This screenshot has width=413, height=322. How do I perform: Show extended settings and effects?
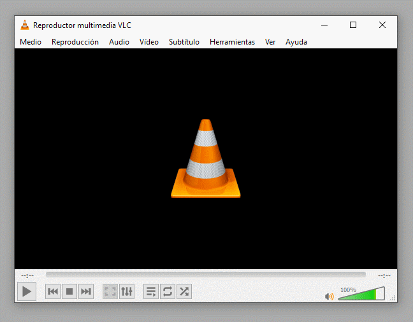127,291
